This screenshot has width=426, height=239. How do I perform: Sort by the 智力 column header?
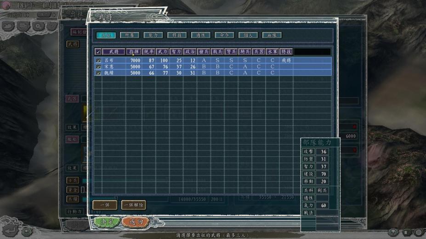coord(176,51)
